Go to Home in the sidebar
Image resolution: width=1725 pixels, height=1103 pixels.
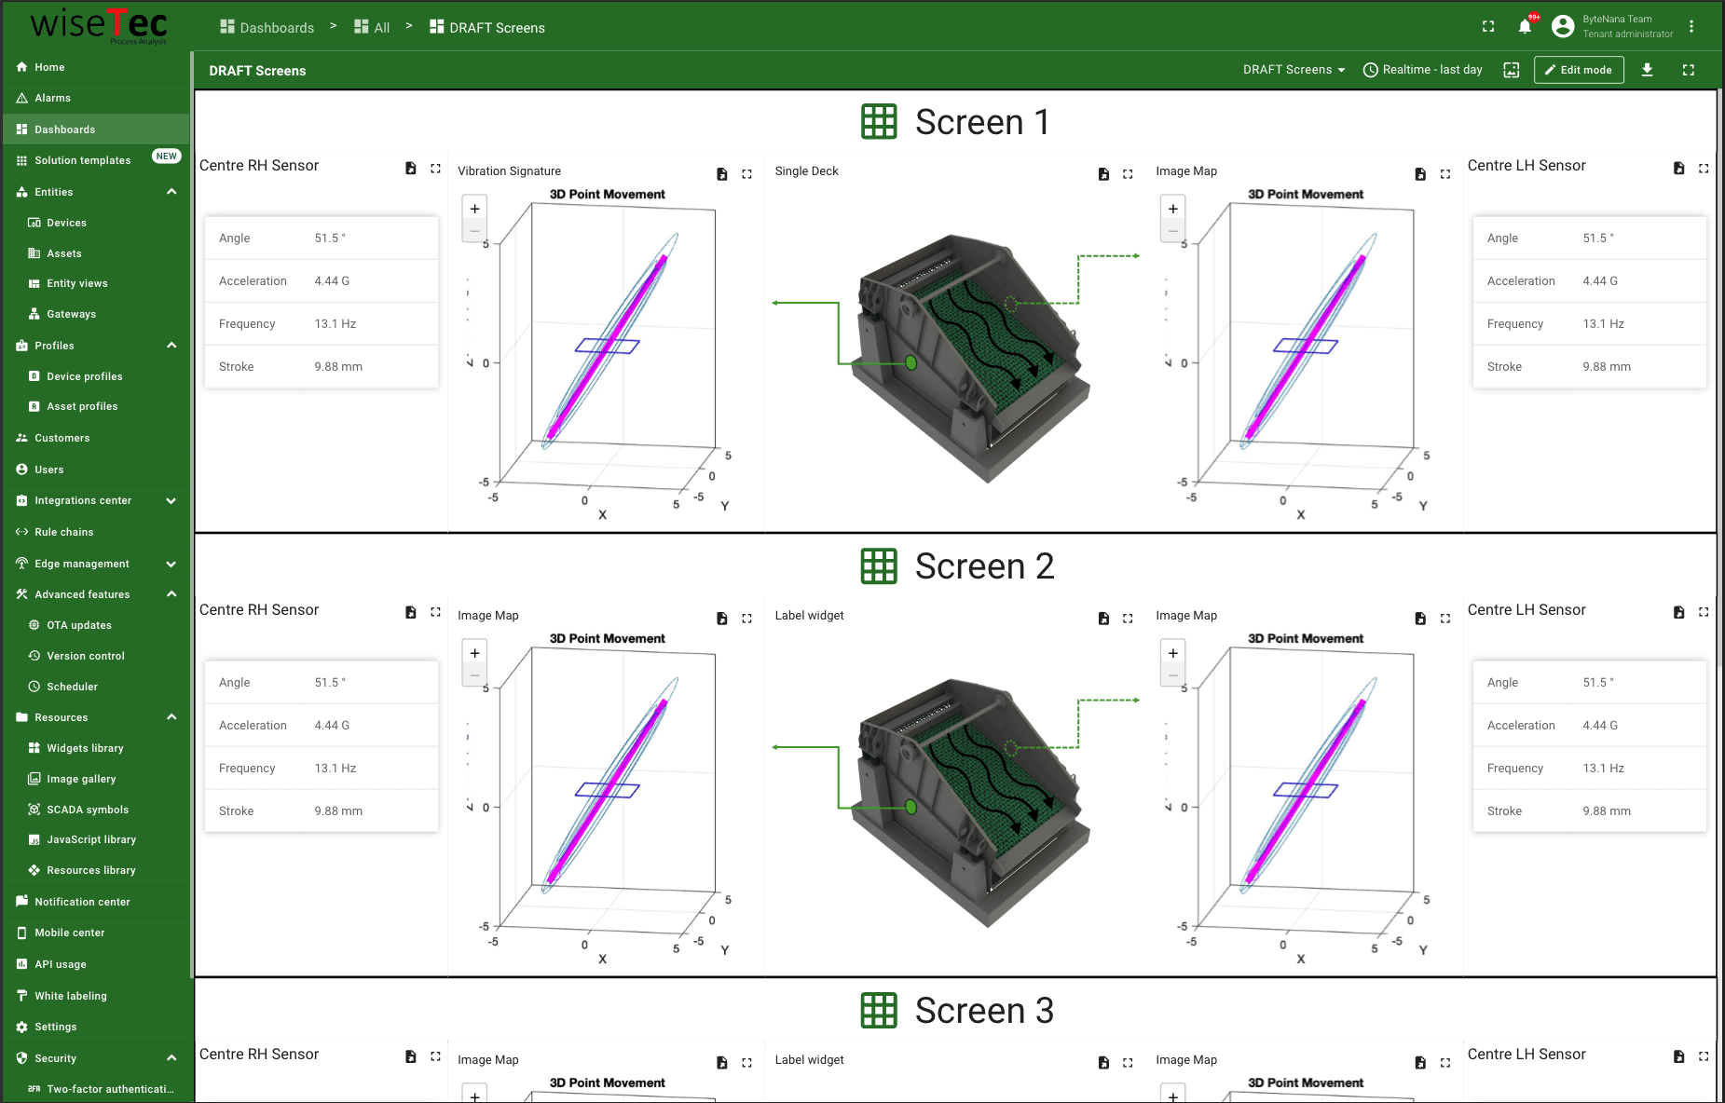tap(96, 67)
